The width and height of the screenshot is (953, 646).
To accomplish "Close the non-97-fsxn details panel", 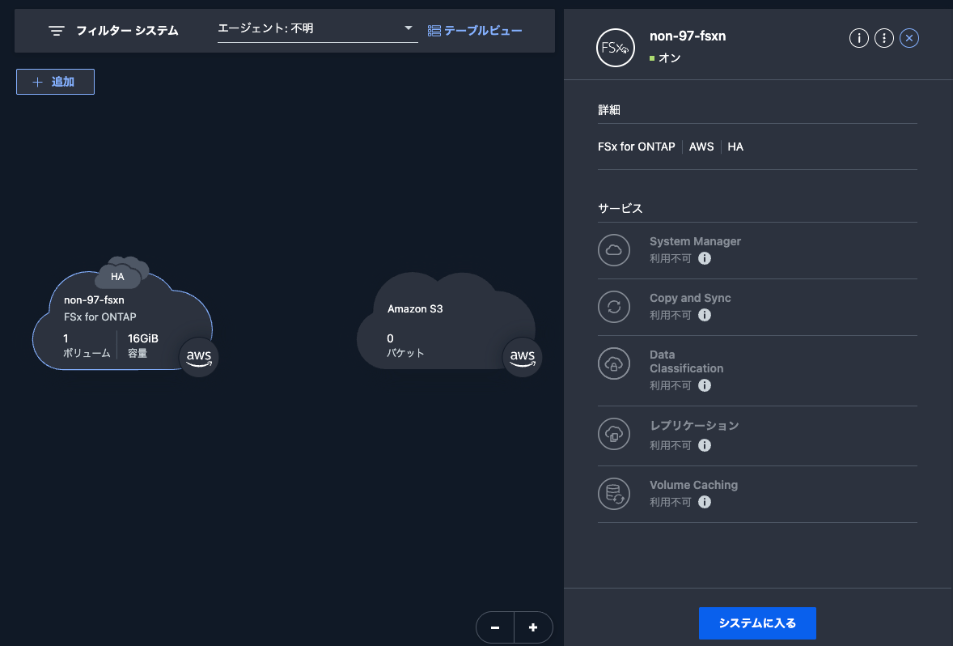I will pos(909,38).
